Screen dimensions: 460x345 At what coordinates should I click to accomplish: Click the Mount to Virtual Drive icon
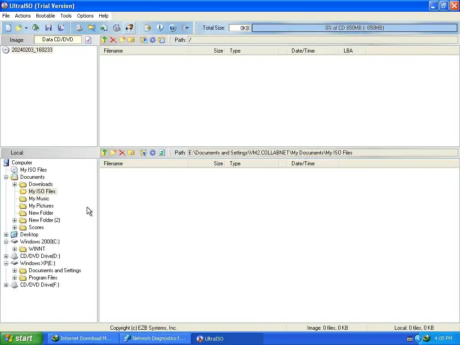click(117, 28)
